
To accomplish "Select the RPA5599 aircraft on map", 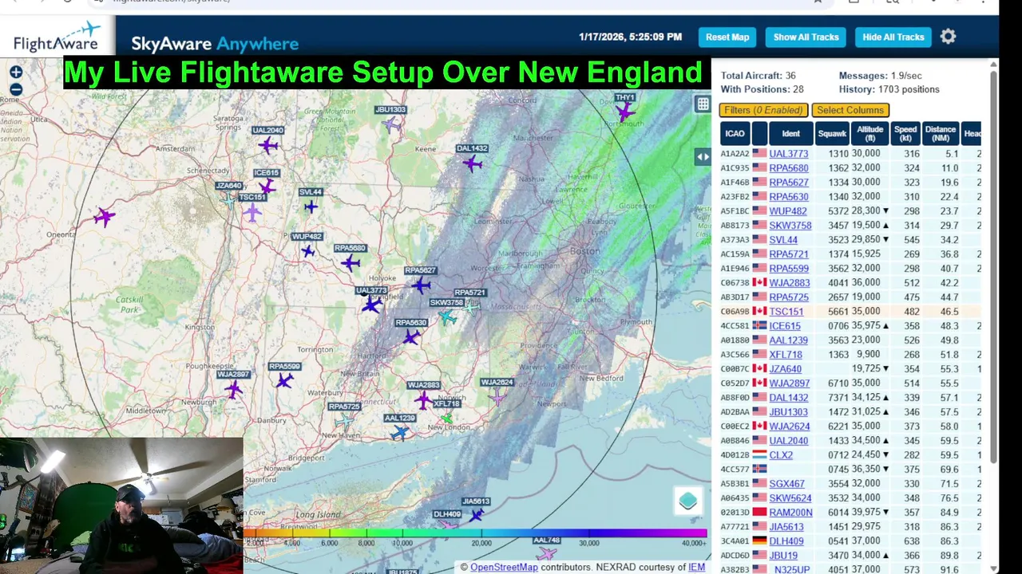I will click(284, 381).
